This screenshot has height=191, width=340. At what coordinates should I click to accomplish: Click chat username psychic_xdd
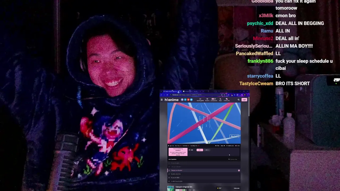point(260,23)
